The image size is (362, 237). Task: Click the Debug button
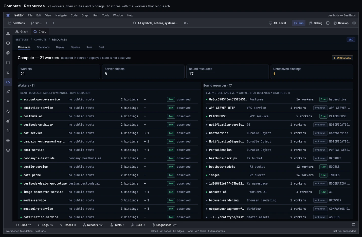point(316,23)
